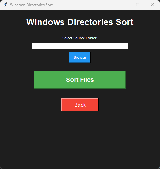Focus the source folder path field
160x169 pixels.
pos(80,46)
